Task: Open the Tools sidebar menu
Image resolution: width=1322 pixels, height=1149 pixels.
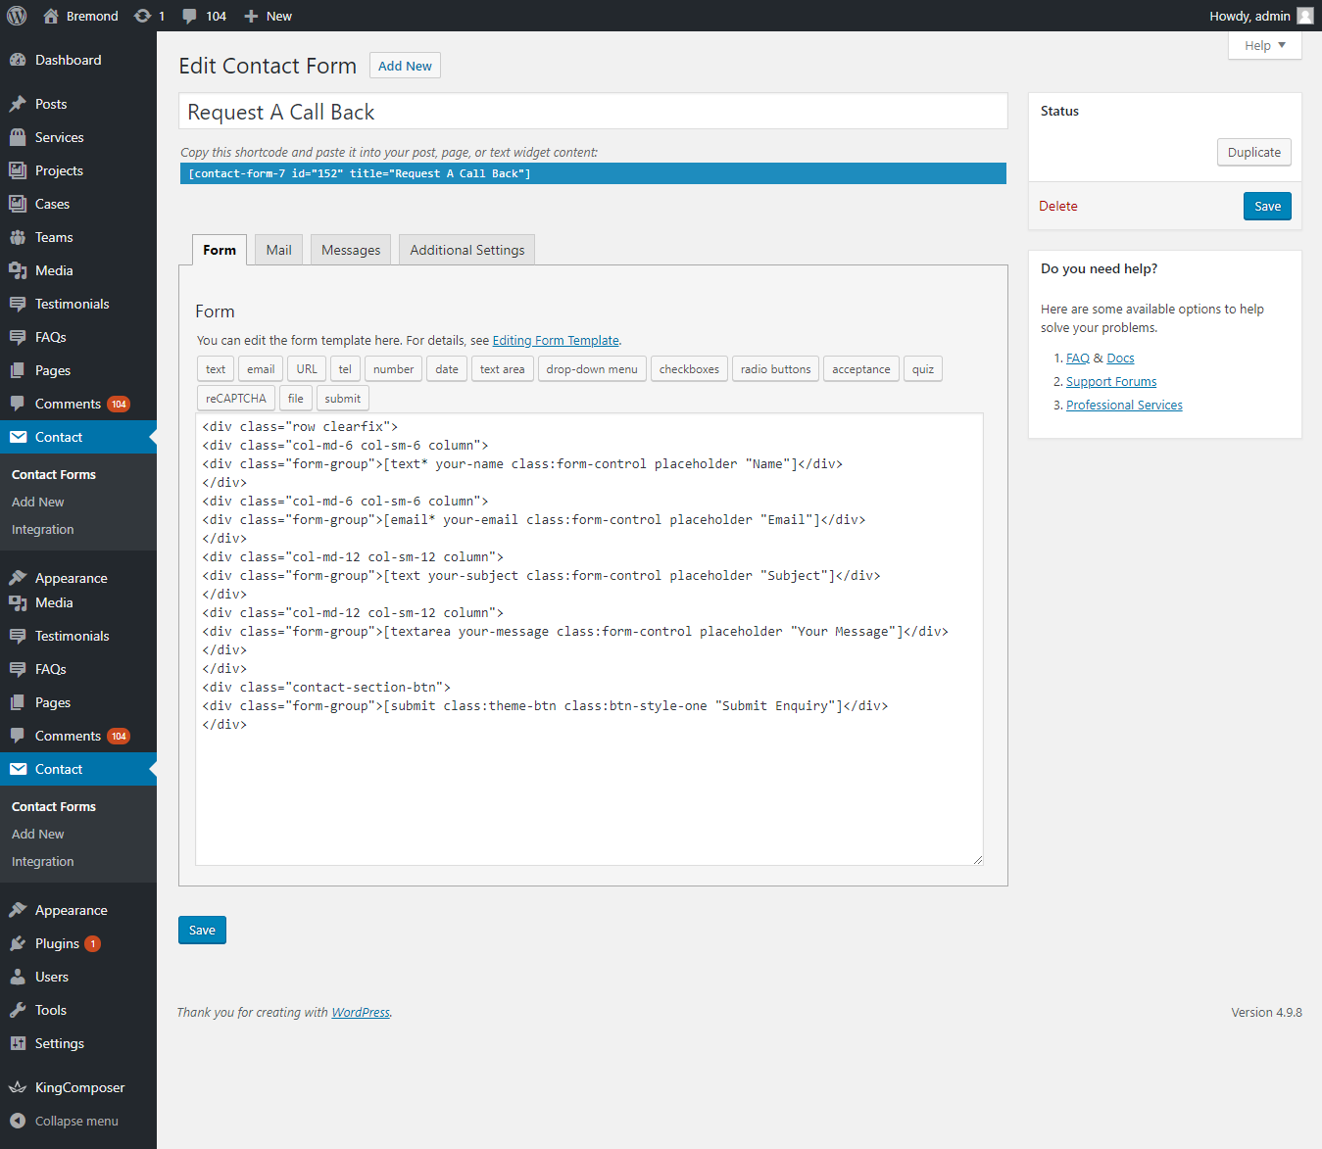Action: pos(51,1010)
